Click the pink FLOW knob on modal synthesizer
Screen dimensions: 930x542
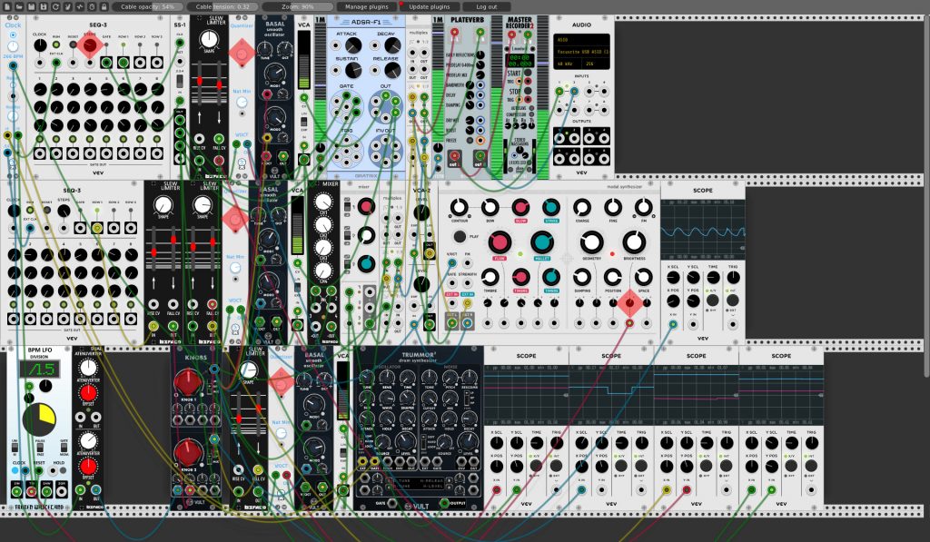(500, 241)
